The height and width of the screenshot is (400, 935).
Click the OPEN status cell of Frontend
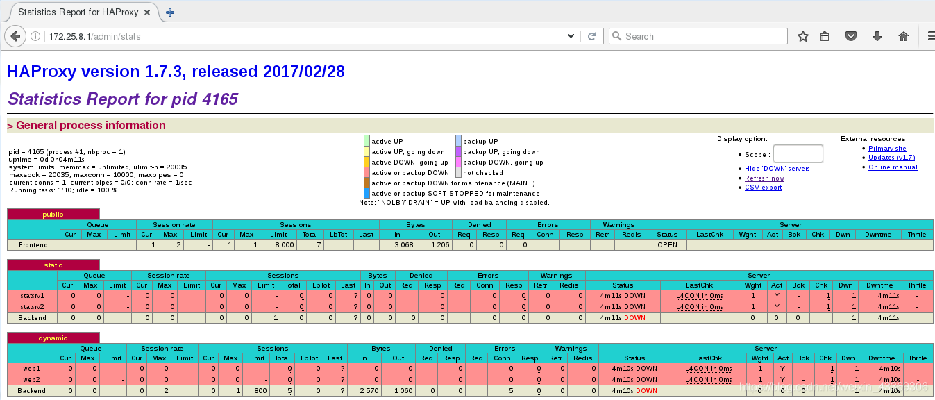[667, 245]
